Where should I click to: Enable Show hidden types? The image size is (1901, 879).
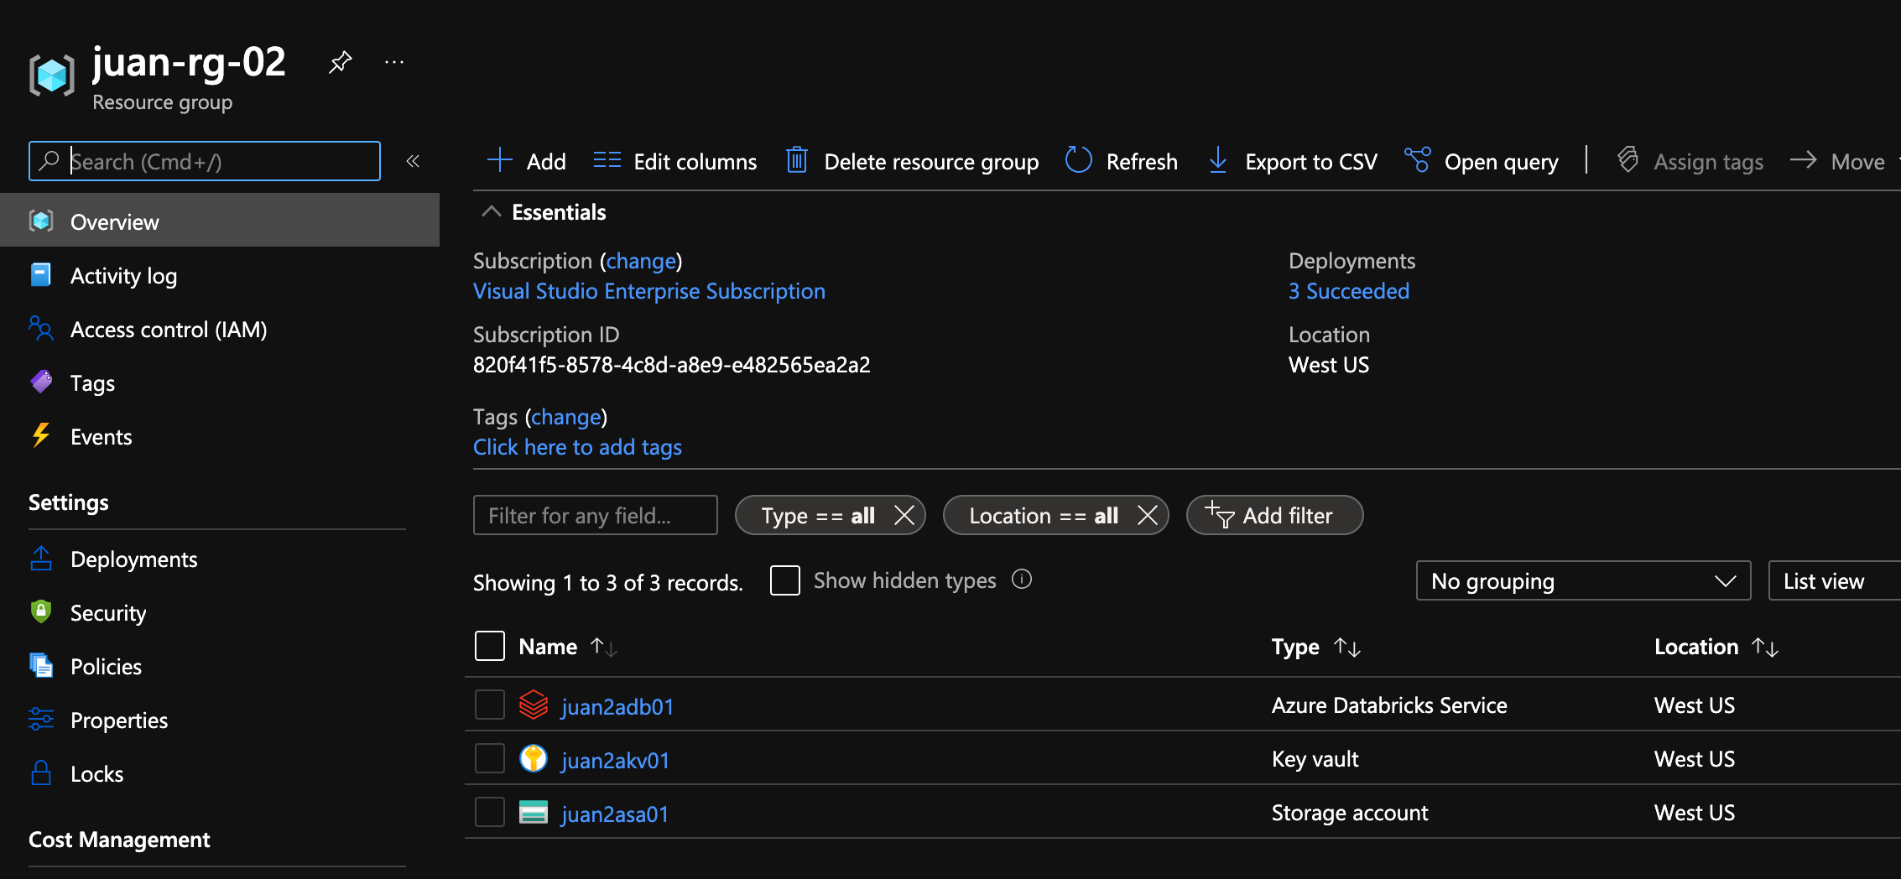(x=784, y=580)
